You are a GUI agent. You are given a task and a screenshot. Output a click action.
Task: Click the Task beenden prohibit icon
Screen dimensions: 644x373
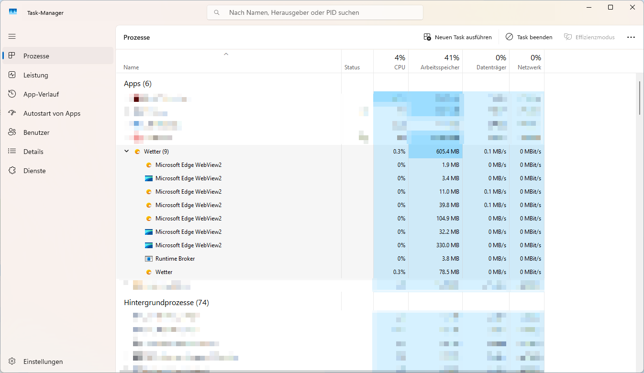(x=509, y=37)
